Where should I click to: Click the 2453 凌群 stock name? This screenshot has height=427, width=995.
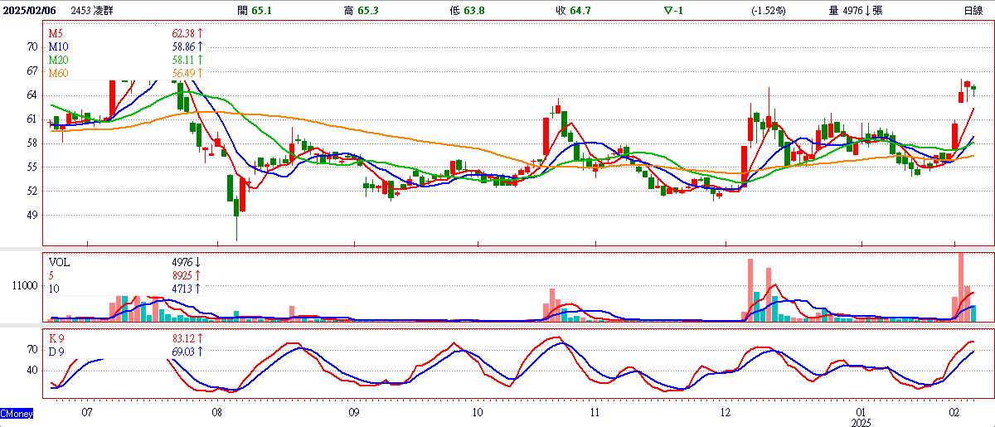95,10
